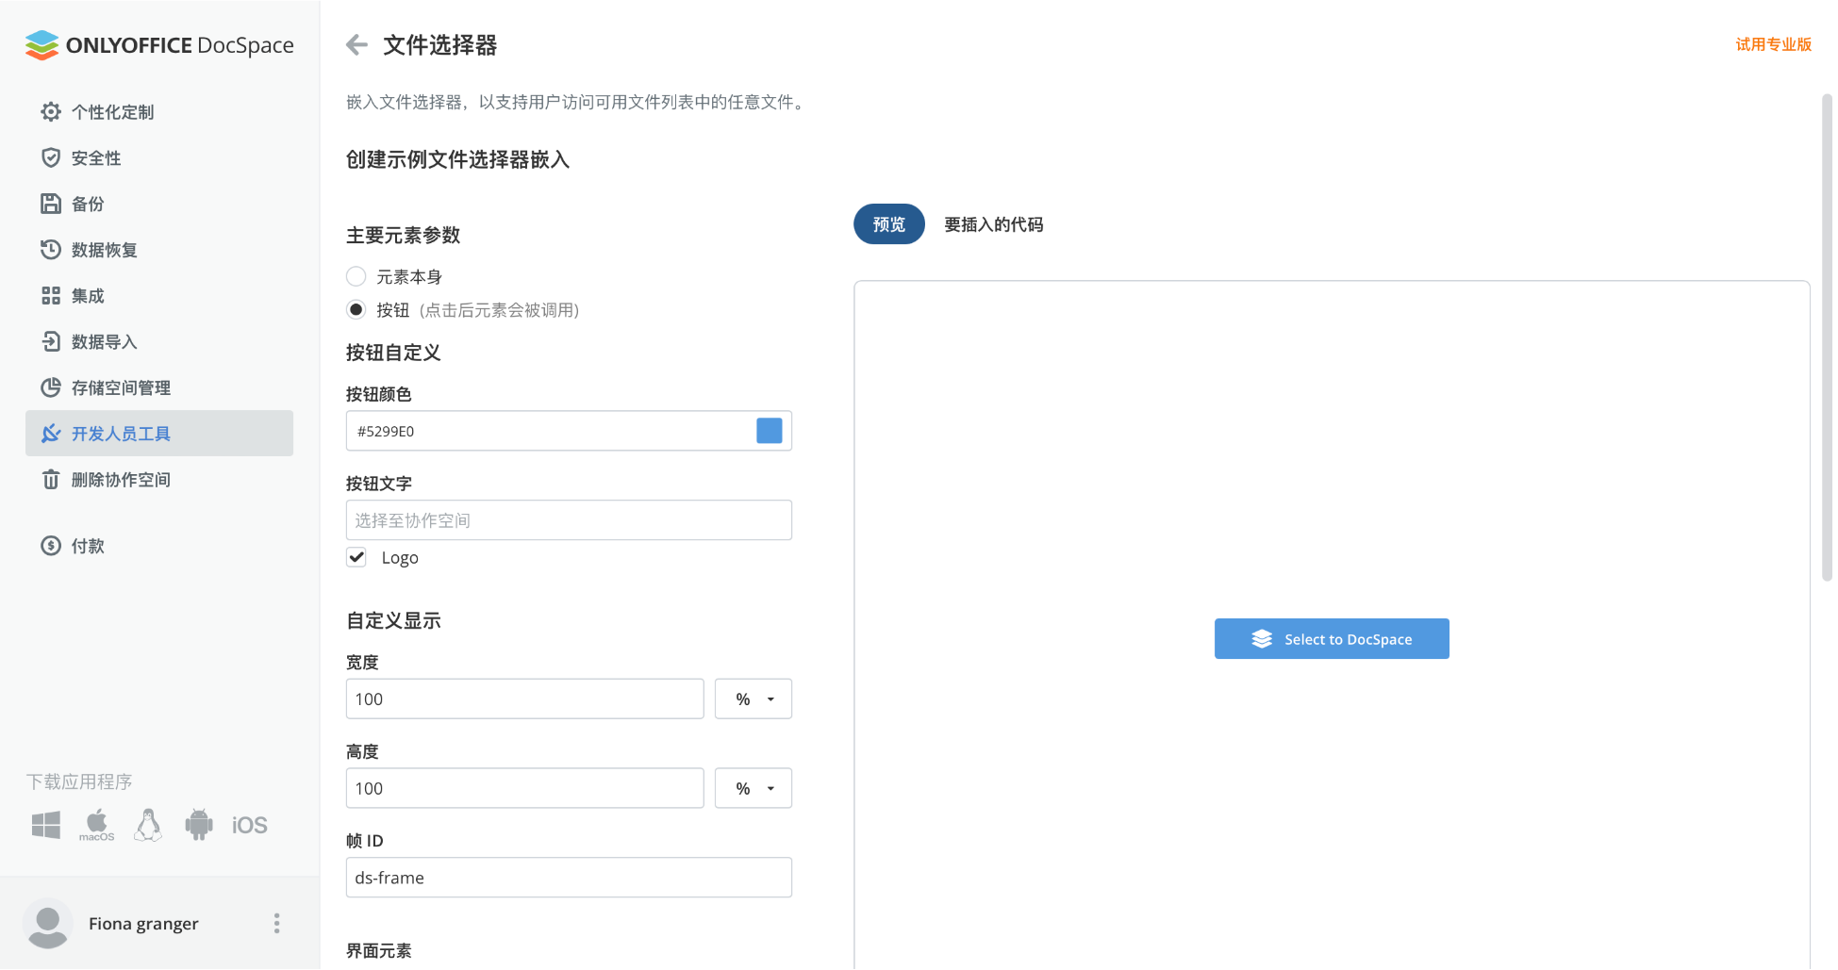The width and height of the screenshot is (1838, 970).
Task: Open 数据恢复 settings section
Action: (x=159, y=250)
